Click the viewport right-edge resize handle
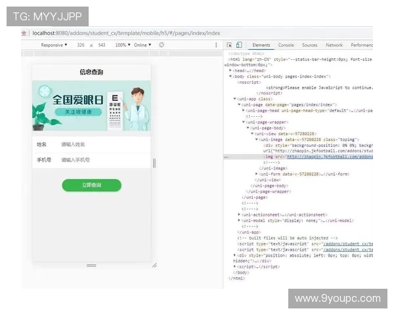Screen dimensions: 394x315 tap(154, 163)
